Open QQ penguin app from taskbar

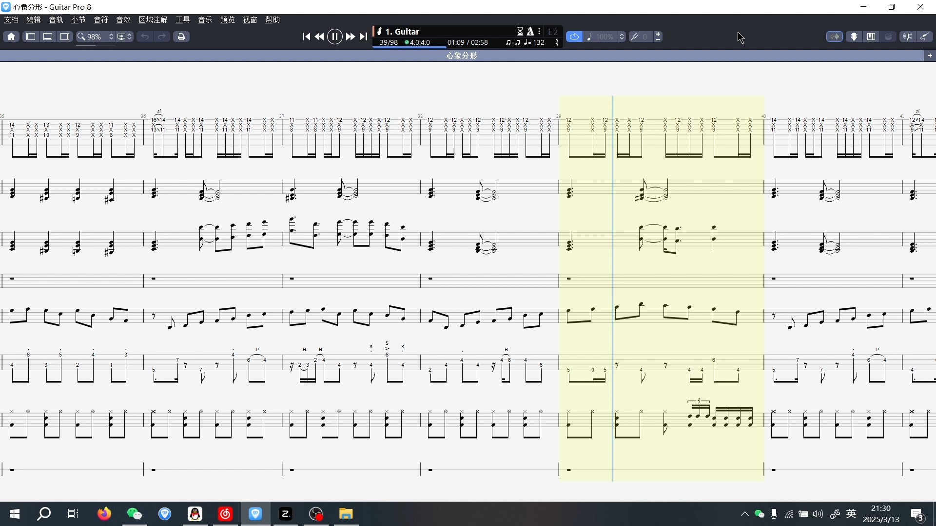pos(195,514)
